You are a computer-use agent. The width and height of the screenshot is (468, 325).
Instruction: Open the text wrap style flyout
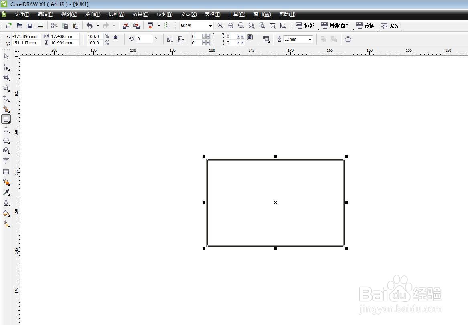pyautogui.click(x=266, y=39)
